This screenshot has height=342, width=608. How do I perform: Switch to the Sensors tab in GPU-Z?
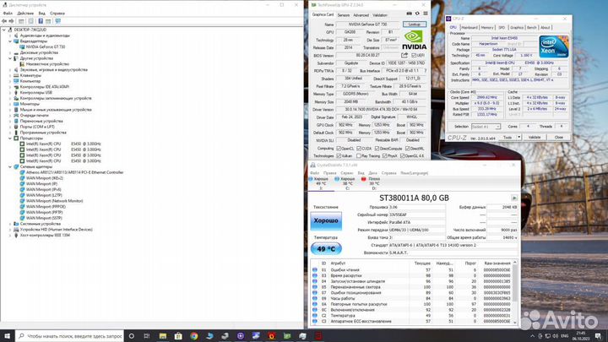pos(343,15)
